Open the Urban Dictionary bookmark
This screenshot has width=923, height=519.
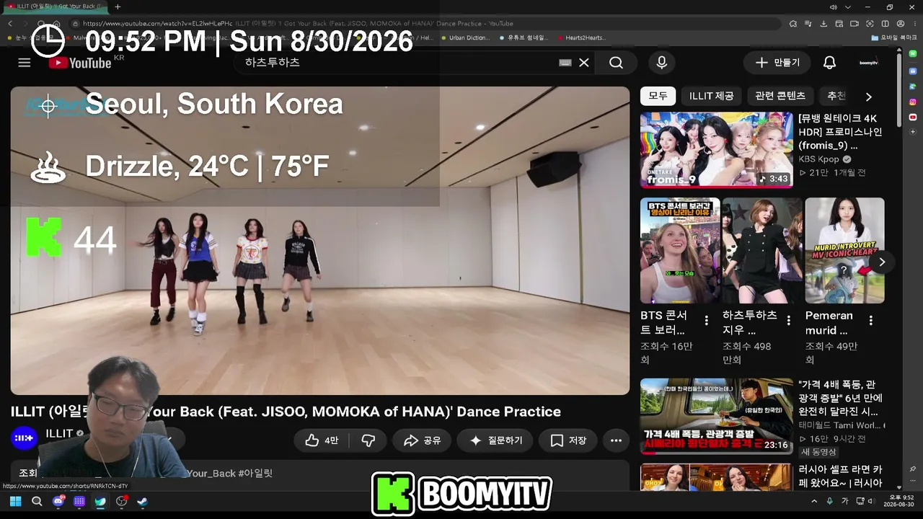coord(464,38)
